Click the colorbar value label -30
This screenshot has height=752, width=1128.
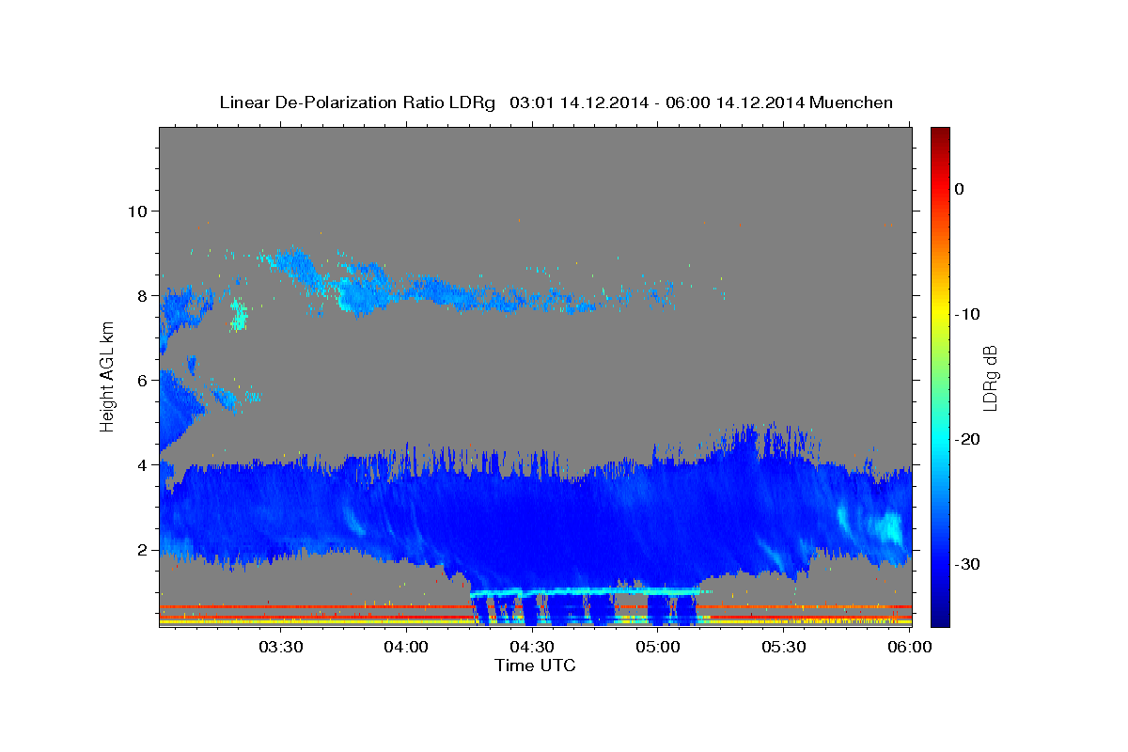pyautogui.click(x=967, y=564)
